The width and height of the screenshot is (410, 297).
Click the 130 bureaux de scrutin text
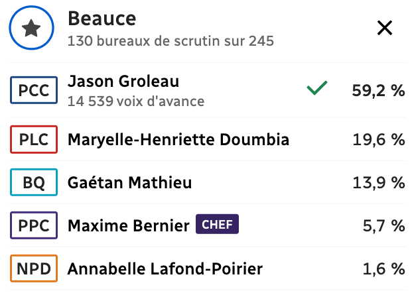(171, 40)
